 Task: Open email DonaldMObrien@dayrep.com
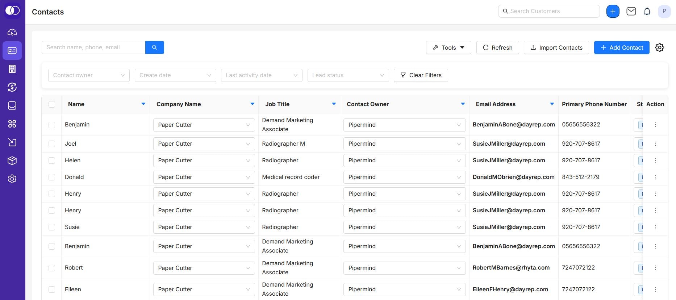coord(513,177)
